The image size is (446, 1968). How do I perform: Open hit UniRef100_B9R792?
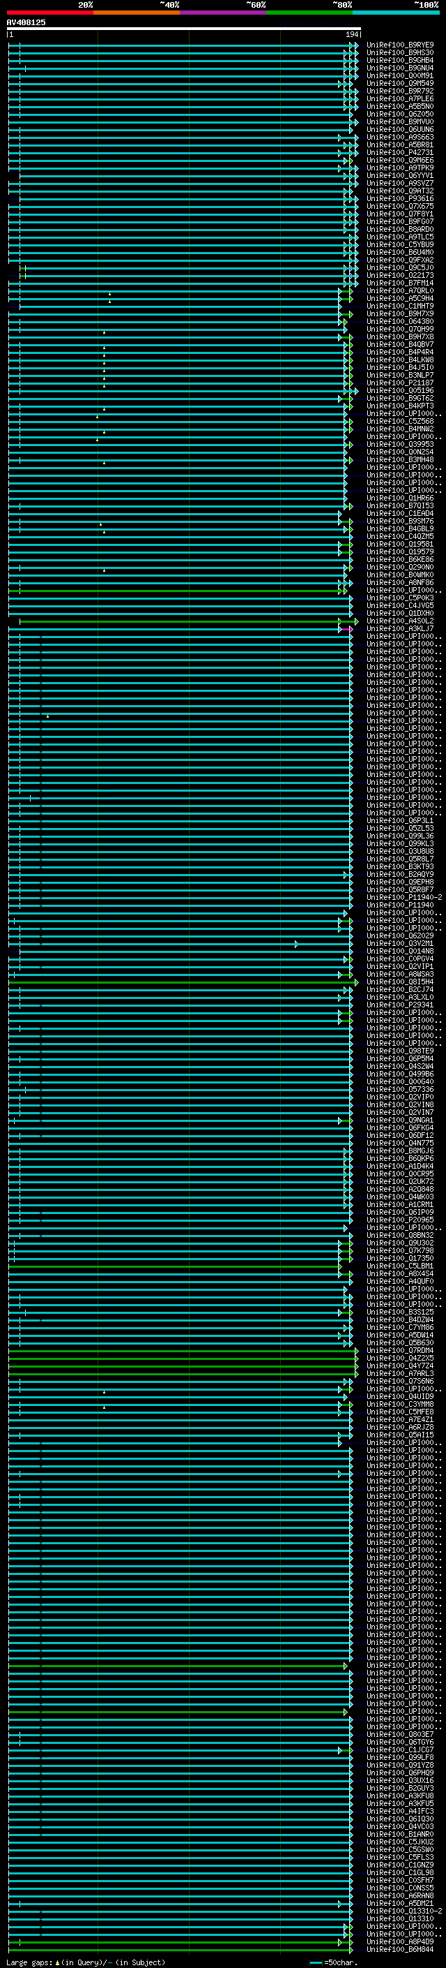[x=400, y=91]
